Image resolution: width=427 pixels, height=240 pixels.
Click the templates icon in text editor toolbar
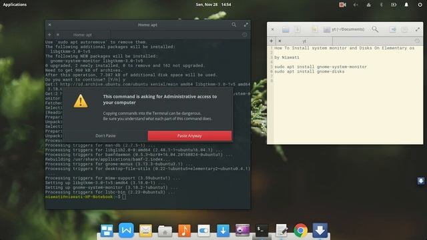pyautogui.click(x=314, y=29)
